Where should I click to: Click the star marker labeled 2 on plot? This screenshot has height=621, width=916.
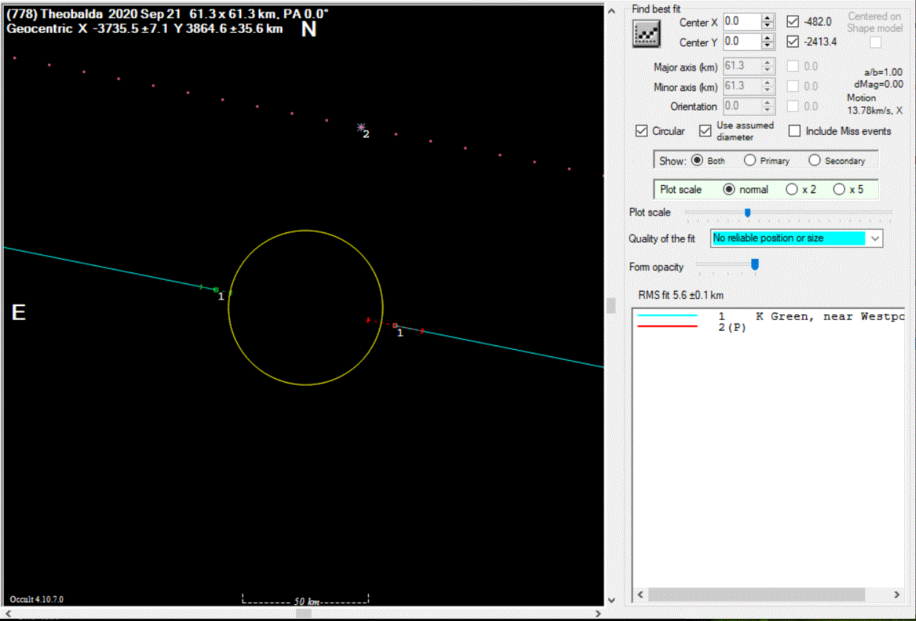(361, 127)
